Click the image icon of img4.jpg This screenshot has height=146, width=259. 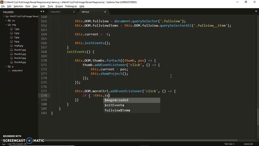[x=11, y=45]
